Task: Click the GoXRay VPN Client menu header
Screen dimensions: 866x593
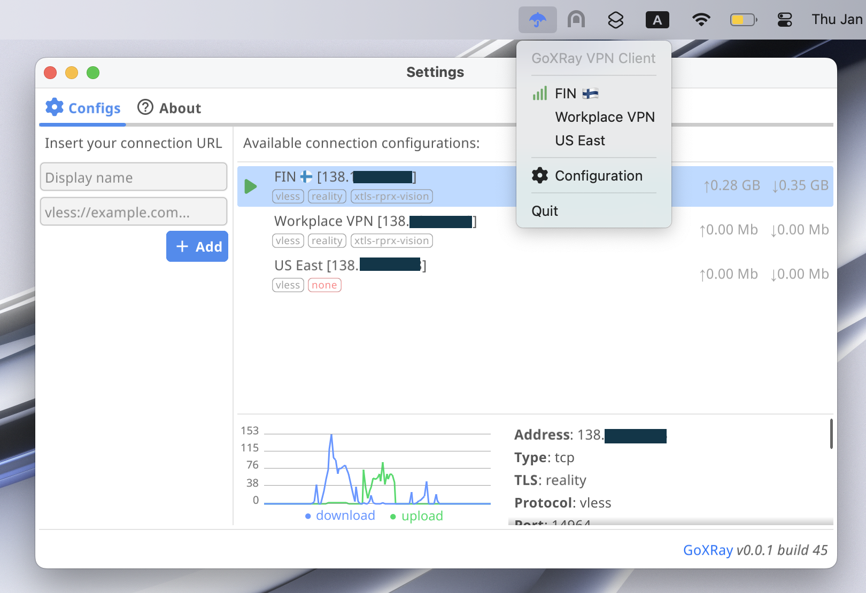Action: pos(593,58)
